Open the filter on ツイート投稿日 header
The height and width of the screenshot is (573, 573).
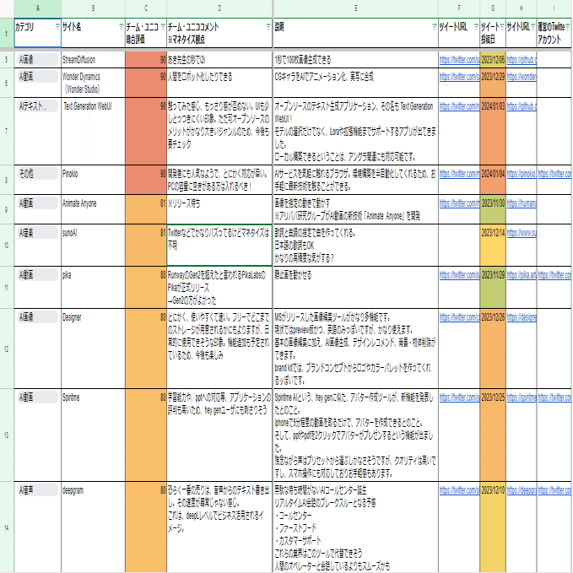502,27
